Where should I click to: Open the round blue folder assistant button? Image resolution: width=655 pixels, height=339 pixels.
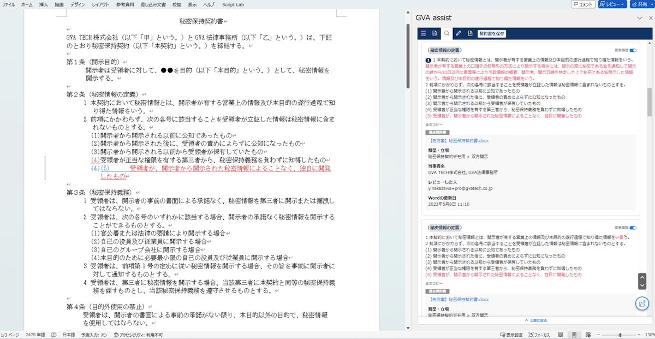click(x=642, y=304)
